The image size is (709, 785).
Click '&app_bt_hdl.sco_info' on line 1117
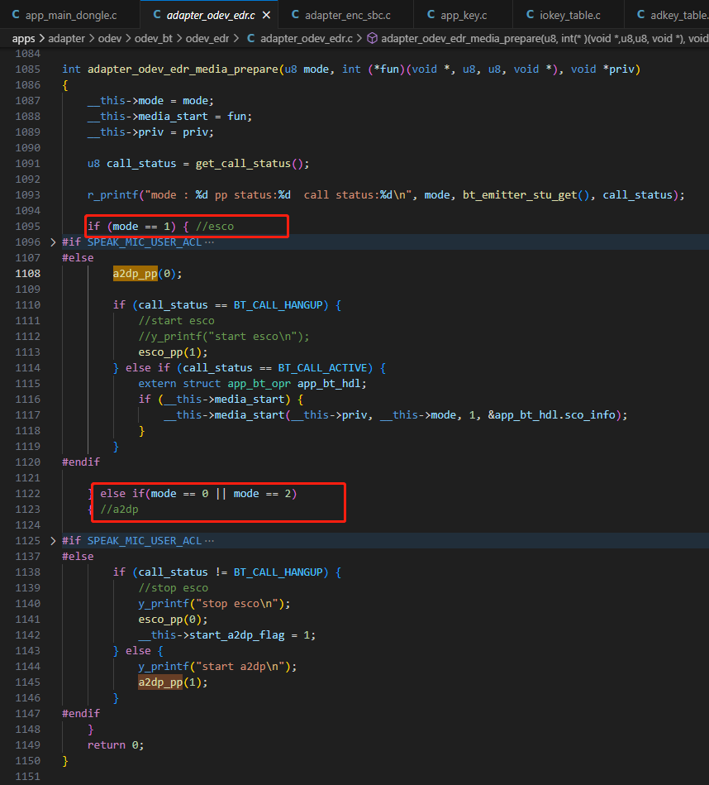[552, 415]
